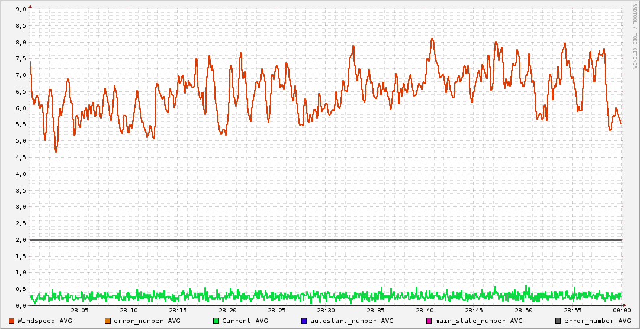The height and width of the screenshot is (329, 640).
Task: Click the red Windspeed AVG legend swatch
Action: coord(11,321)
